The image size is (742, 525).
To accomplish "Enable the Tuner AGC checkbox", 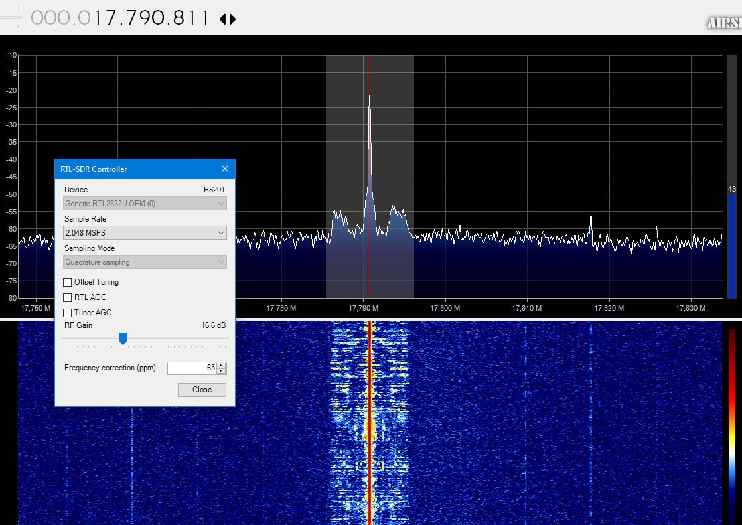I will [x=67, y=313].
